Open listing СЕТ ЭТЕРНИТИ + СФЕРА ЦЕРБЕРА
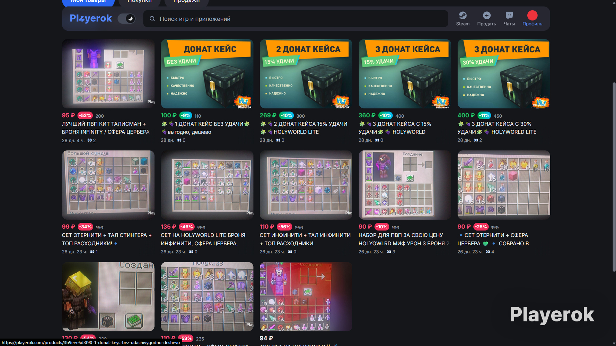This screenshot has width=616, height=346. point(493,239)
